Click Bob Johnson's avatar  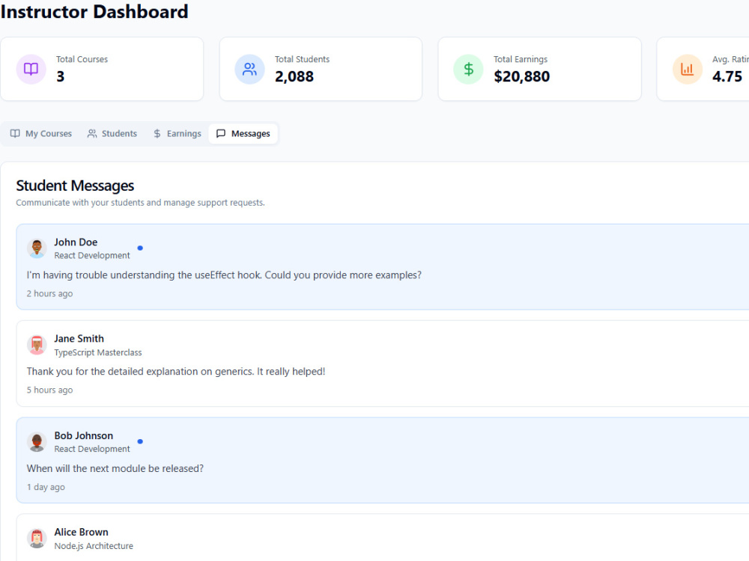click(37, 442)
